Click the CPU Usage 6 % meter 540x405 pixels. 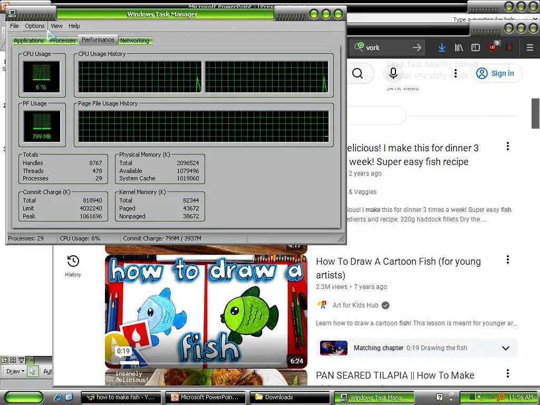click(x=41, y=77)
